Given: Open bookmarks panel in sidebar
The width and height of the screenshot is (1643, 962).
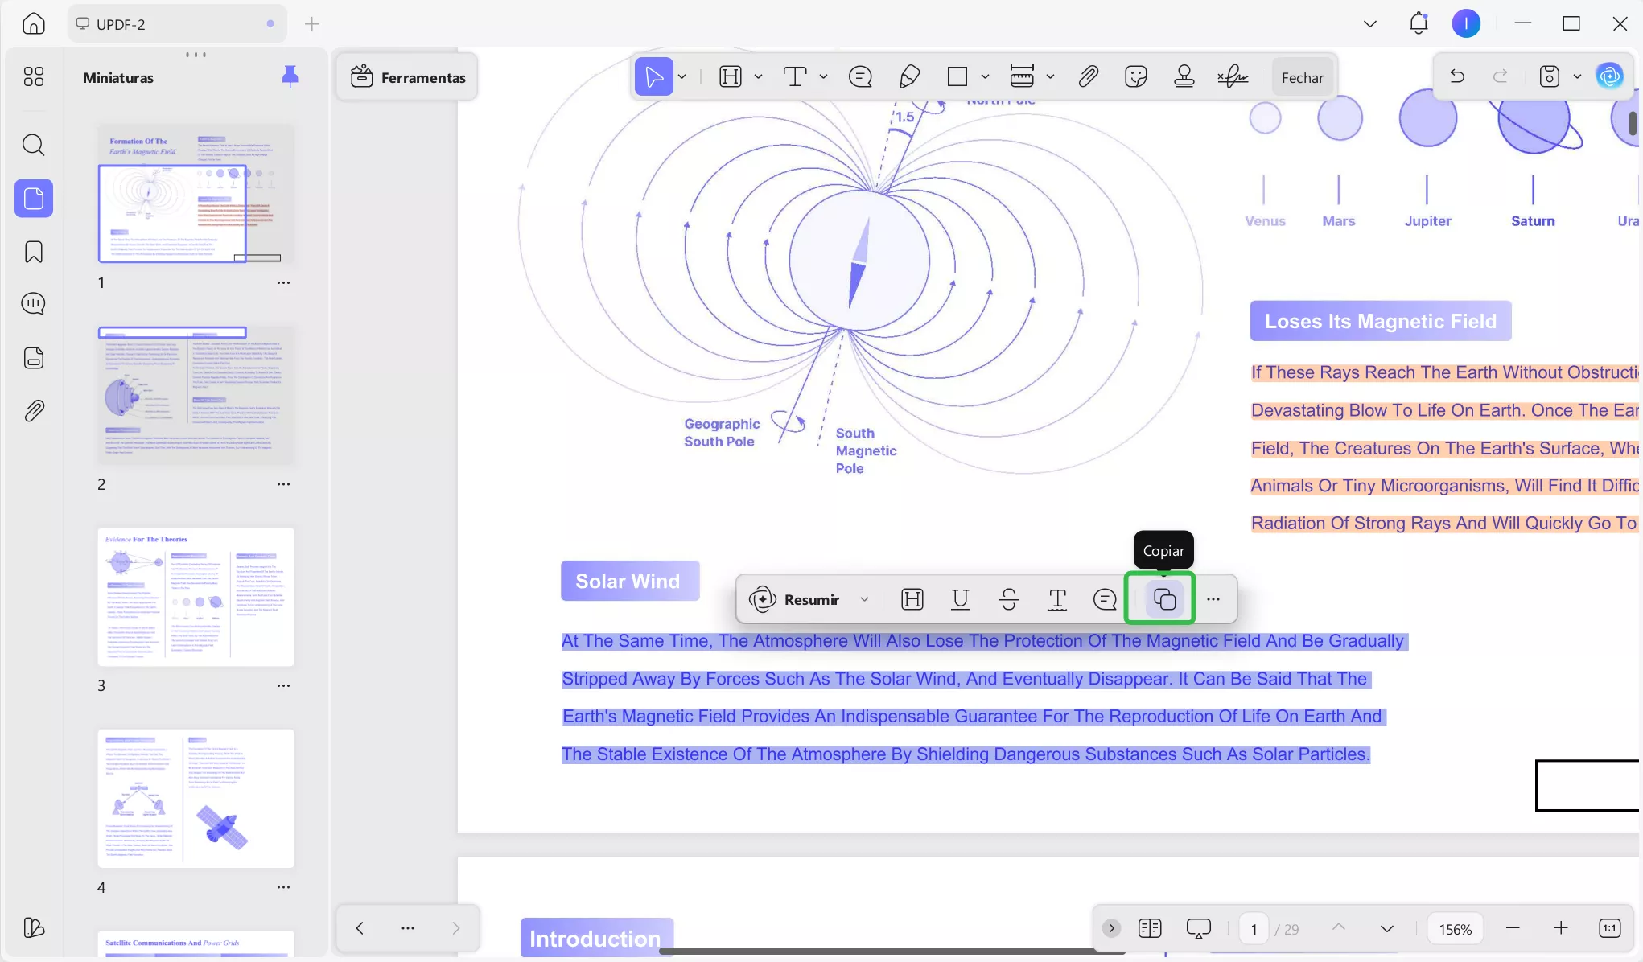Looking at the screenshot, I should tap(34, 252).
